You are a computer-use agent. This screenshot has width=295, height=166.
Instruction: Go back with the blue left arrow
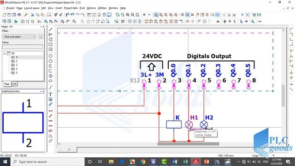(144, 15)
